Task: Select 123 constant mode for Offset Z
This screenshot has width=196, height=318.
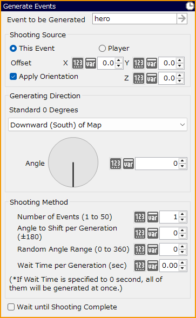Action: coord(139,78)
